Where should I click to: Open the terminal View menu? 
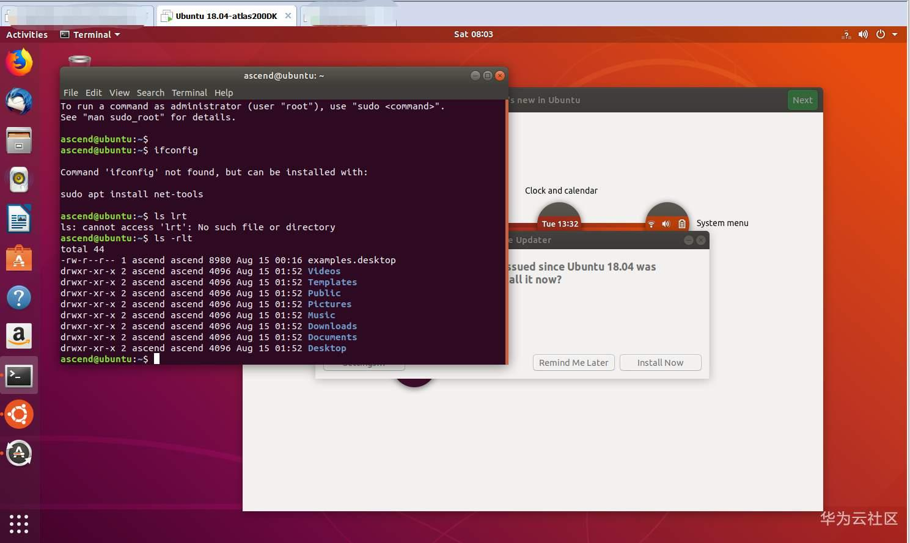click(119, 93)
